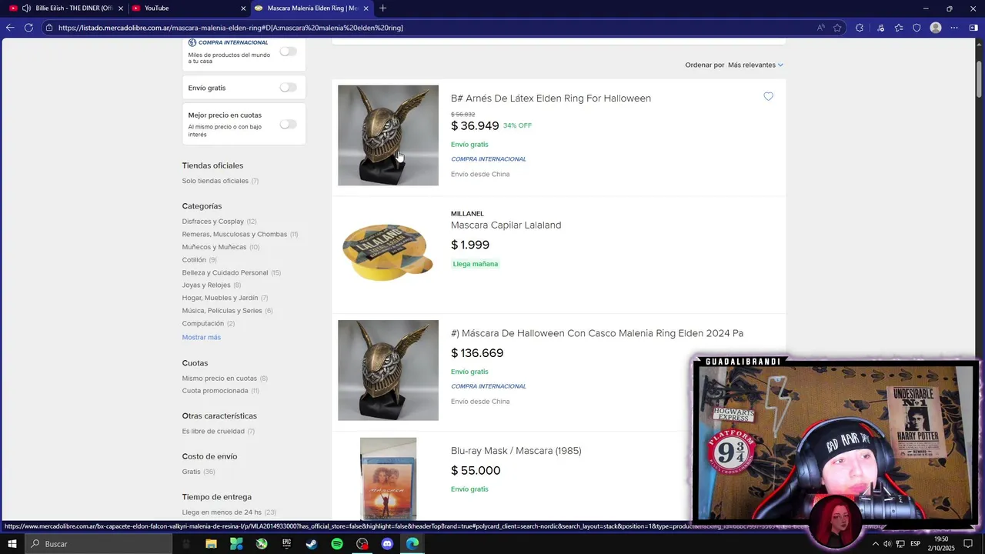The height and width of the screenshot is (554, 985).
Task: Click the browser address bar URL
Action: tap(230, 28)
